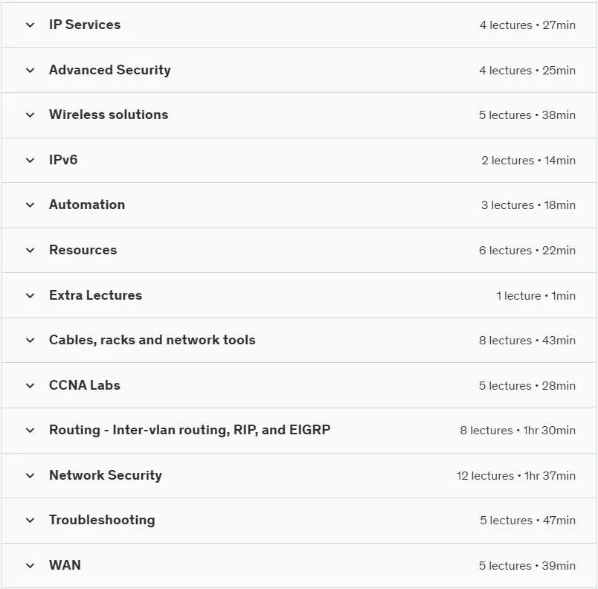The height and width of the screenshot is (589, 598).
Task: Open the Troubleshooting section title
Action: pyautogui.click(x=102, y=520)
